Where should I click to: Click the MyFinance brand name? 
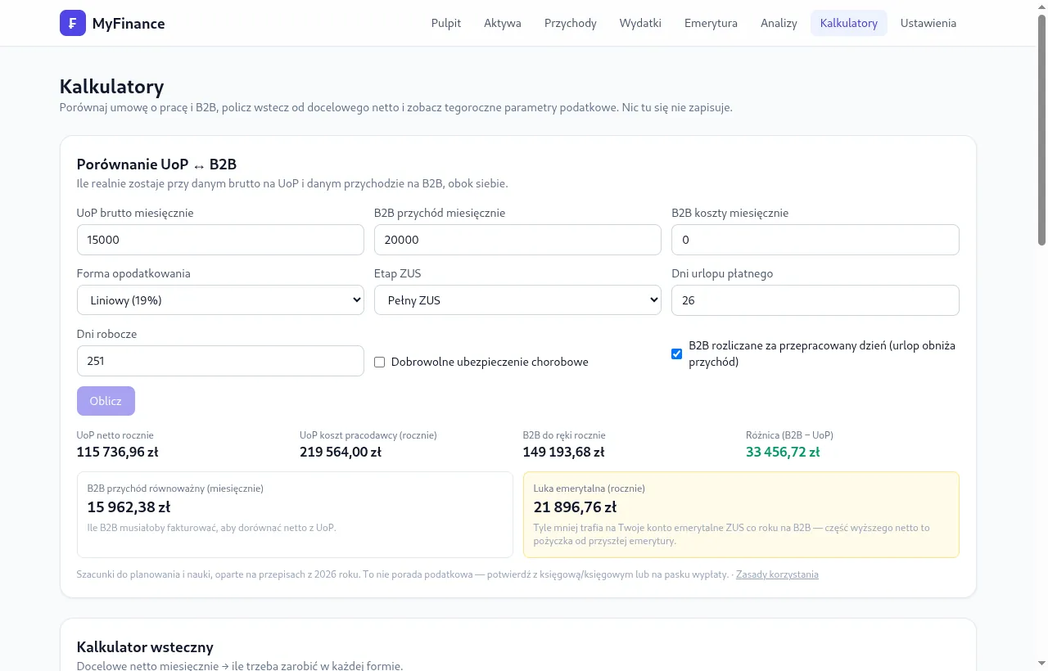tap(129, 24)
